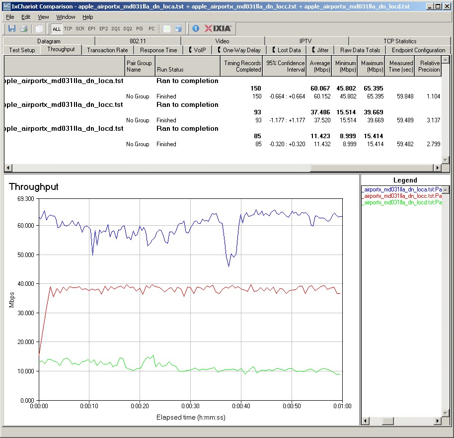Screen dimensions: 454x438
Task: Click the Maximum (Mbps) column header
Action: pos(371,66)
